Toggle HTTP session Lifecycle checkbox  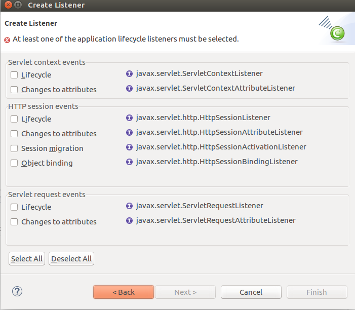pyautogui.click(x=14, y=119)
